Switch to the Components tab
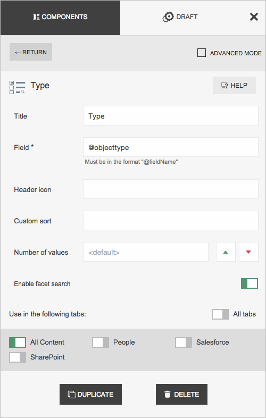Screen dimensions: 266x418 click(x=60, y=18)
